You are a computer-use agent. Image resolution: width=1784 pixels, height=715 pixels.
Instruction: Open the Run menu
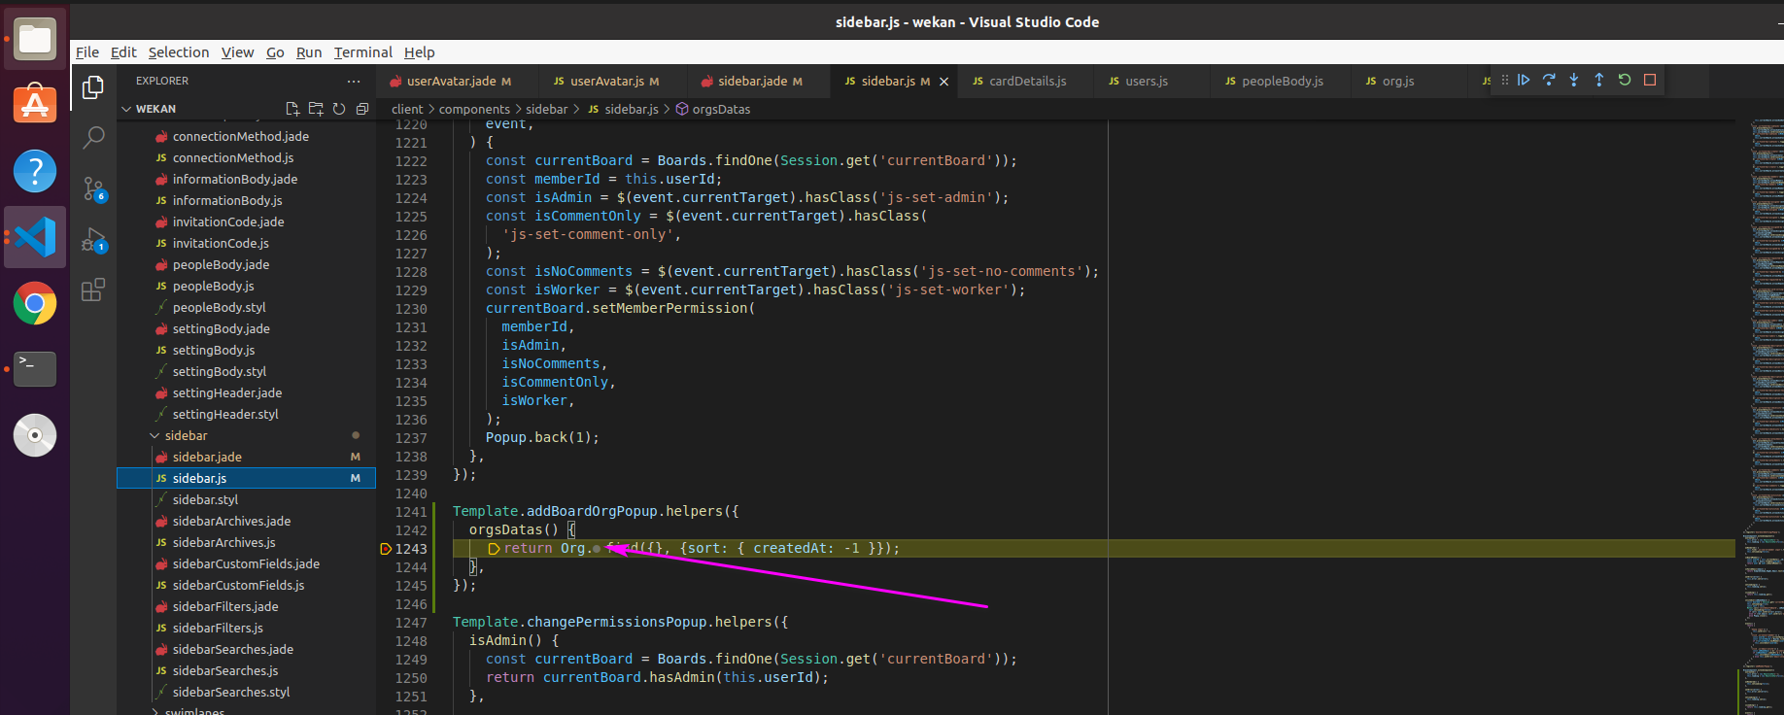(x=309, y=52)
